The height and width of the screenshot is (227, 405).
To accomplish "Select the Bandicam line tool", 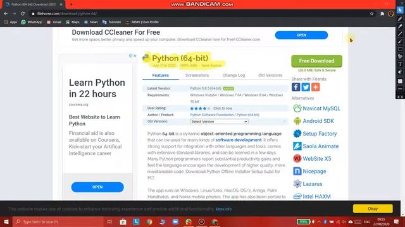I will pos(400,33).
